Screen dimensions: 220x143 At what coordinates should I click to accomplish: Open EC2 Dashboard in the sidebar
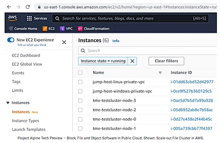(26, 55)
